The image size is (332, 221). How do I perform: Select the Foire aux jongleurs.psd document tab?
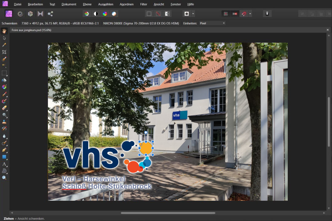tap(31, 30)
